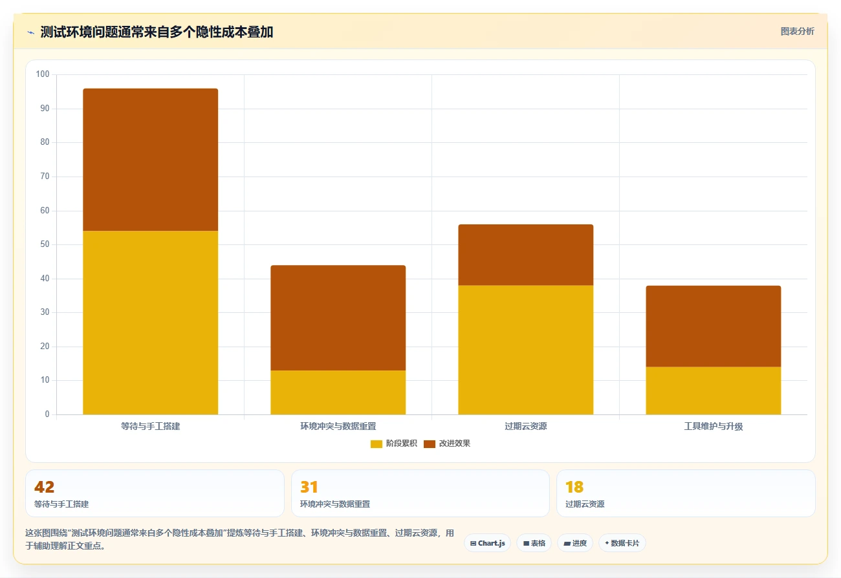Image resolution: width=841 pixels, height=578 pixels.
Task: Select the 表格 tag
Action: tap(534, 543)
